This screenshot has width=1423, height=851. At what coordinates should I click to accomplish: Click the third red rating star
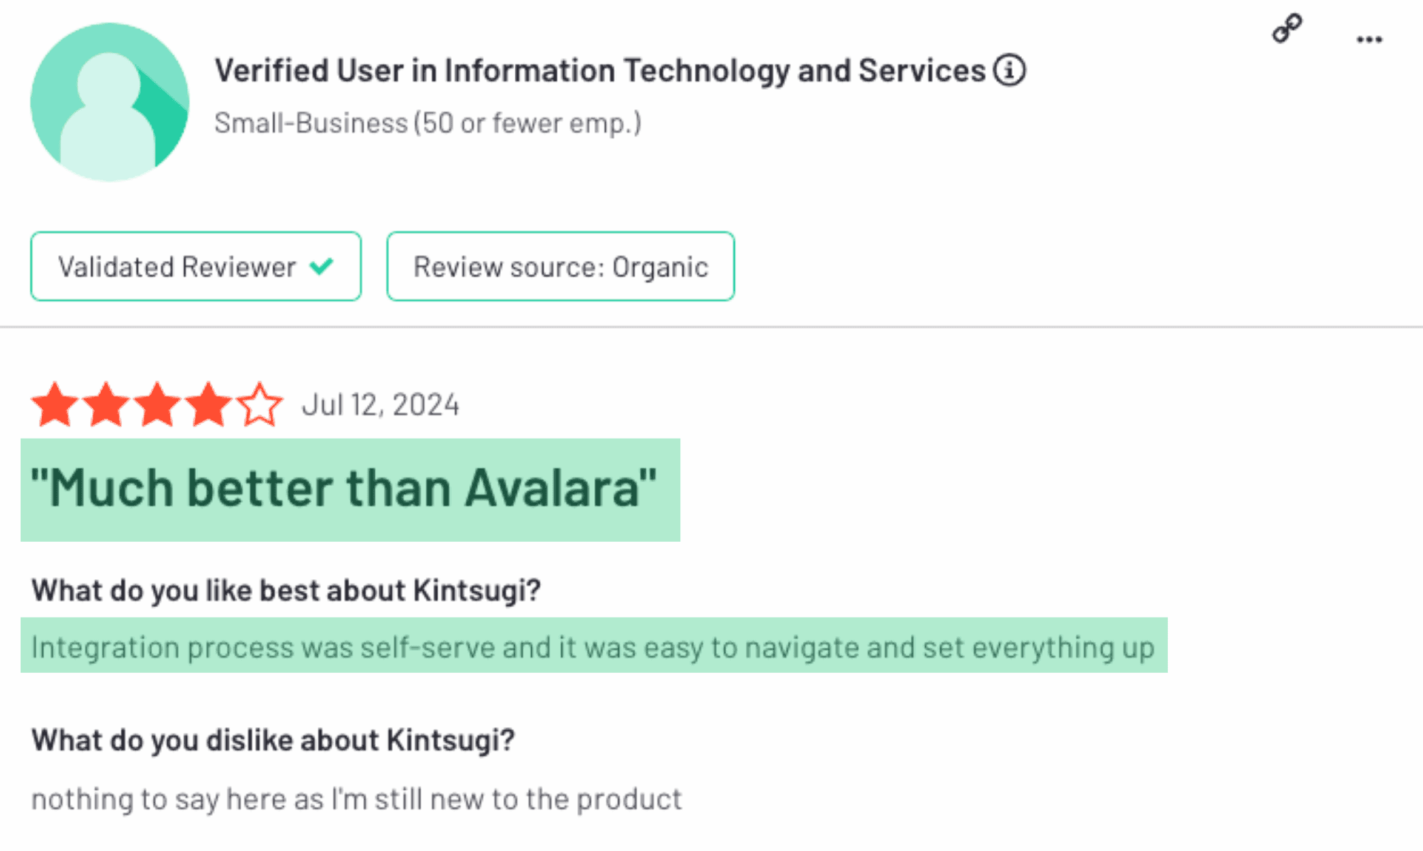point(157,404)
